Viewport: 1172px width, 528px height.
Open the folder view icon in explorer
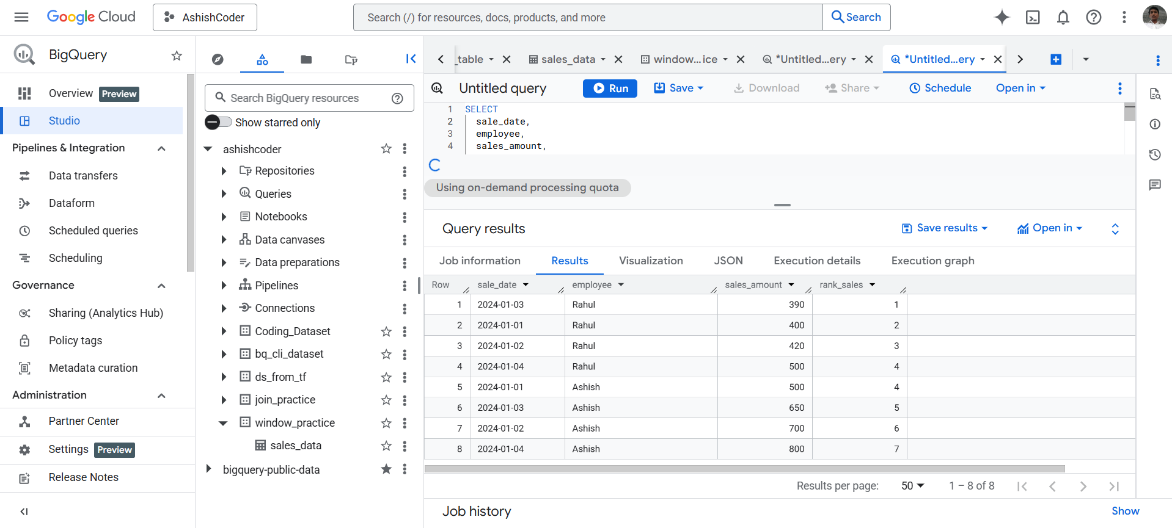pyautogui.click(x=306, y=59)
